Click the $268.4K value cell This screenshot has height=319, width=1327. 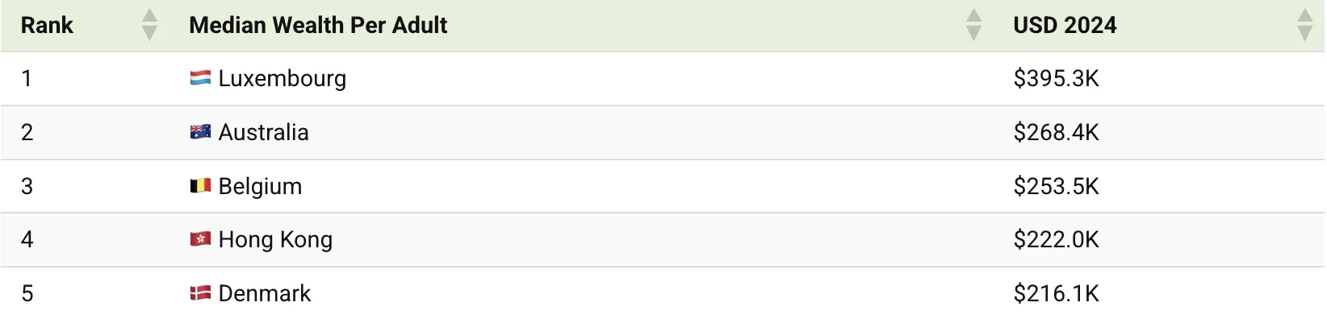click(x=1056, y=132)
